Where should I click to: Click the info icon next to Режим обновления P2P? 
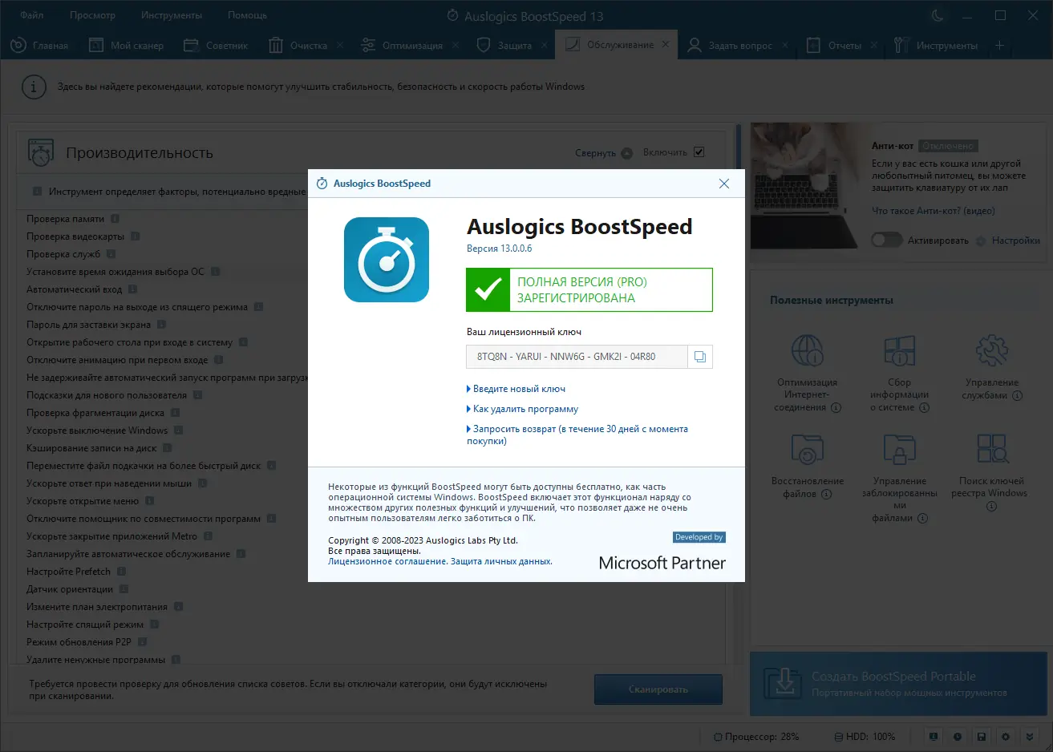point(142,642)
